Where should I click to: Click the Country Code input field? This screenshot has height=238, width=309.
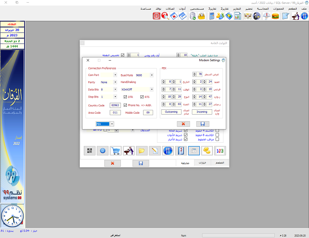coord(115,105)
